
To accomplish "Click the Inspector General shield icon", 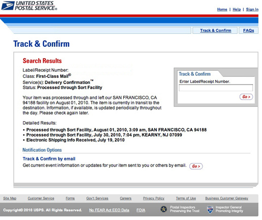I will [210, 209].
